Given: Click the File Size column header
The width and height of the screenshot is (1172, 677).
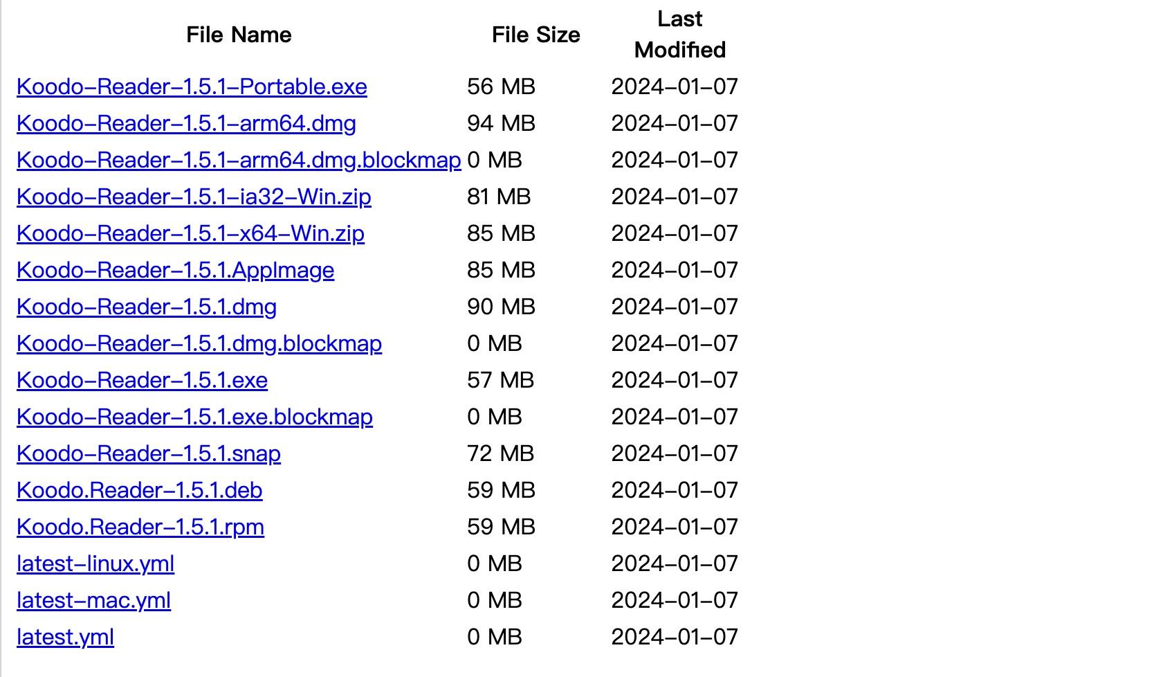Looking at the screenshot, I should tap(535, 35).
